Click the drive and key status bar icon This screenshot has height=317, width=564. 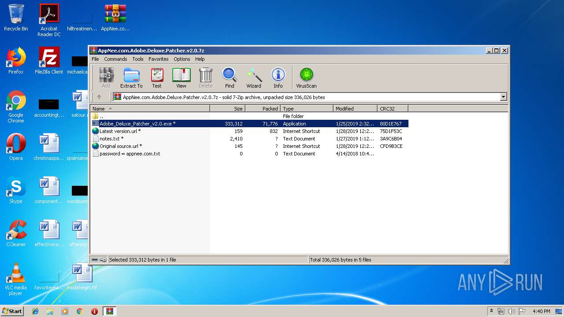pos(99,260)
